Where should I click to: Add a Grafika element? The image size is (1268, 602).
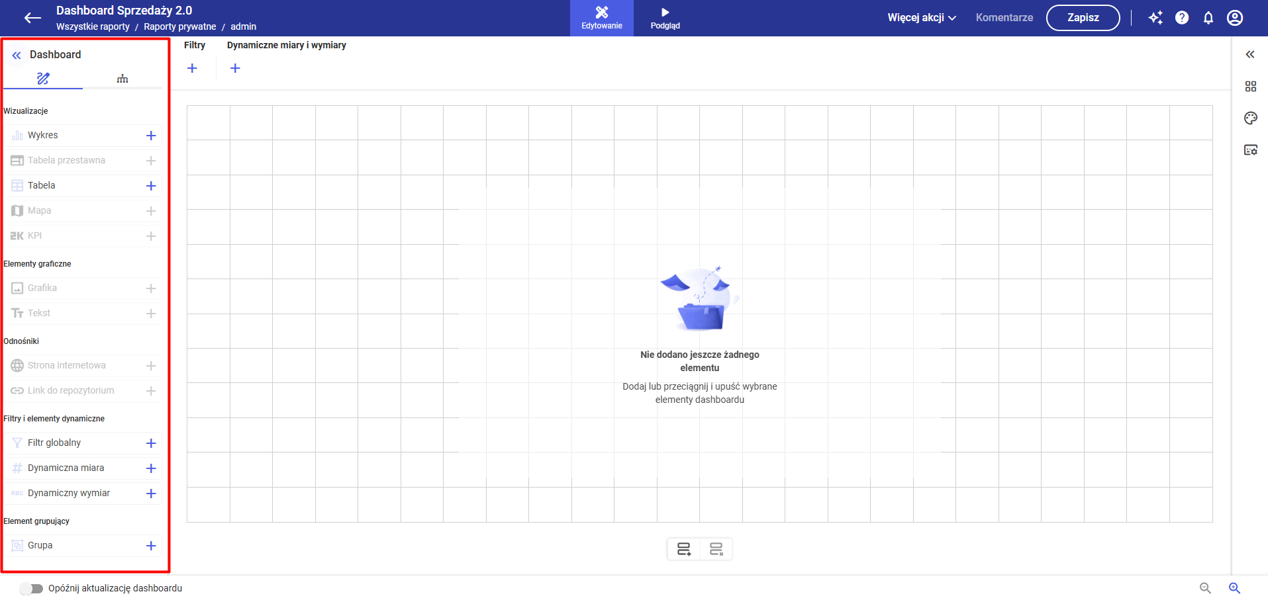pyautogui.click(x=151, y=288)
